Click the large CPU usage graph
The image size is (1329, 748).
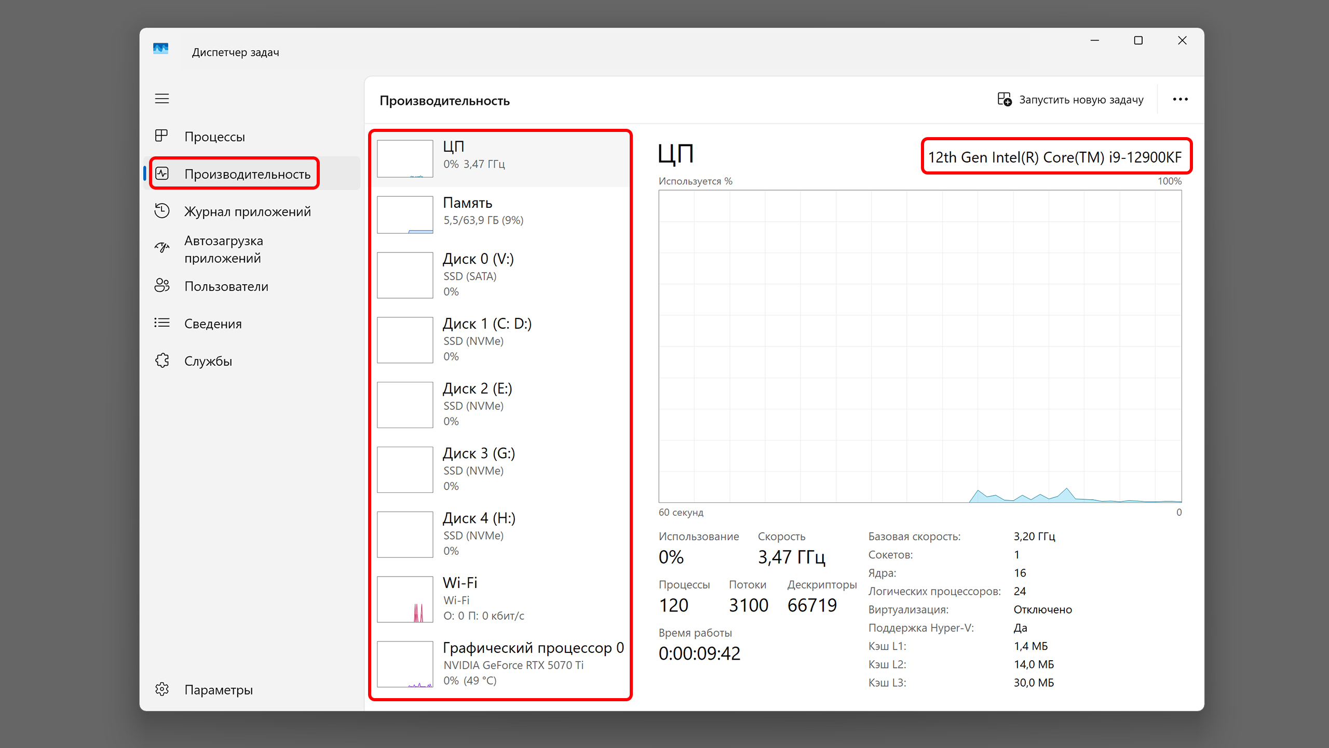[x=920, y=346]
